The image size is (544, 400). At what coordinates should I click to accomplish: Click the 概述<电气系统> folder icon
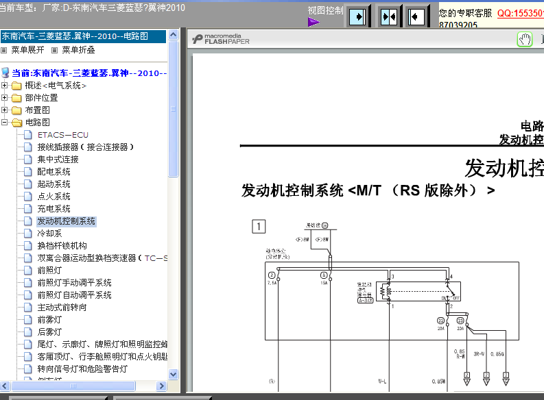tap(16, 86)
